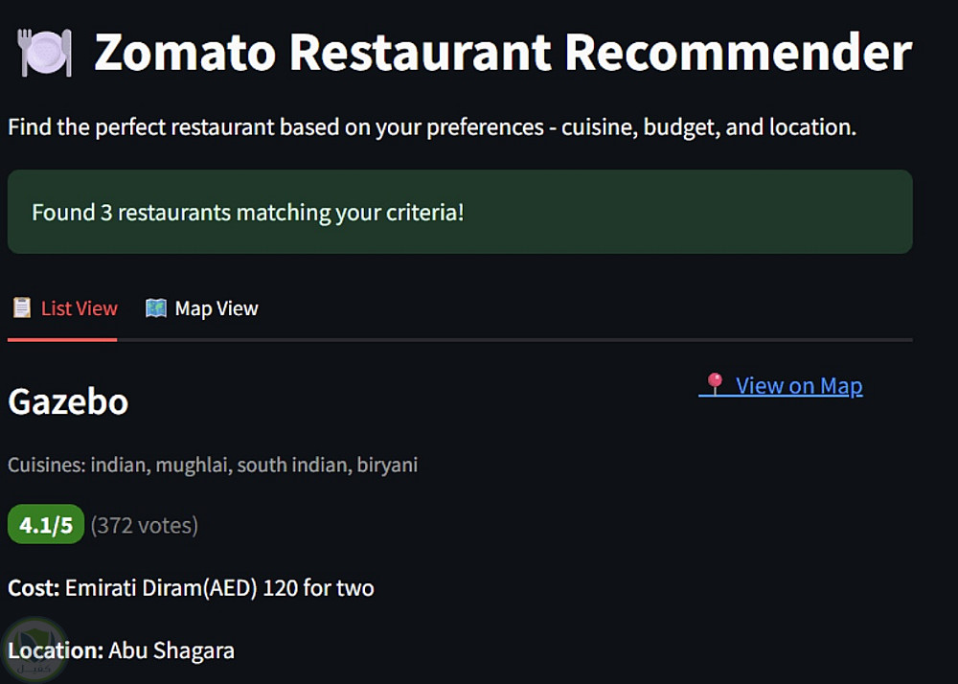Click the 372 votes count
This screenshot has width=958, height=684.
[x=144, y=525]
